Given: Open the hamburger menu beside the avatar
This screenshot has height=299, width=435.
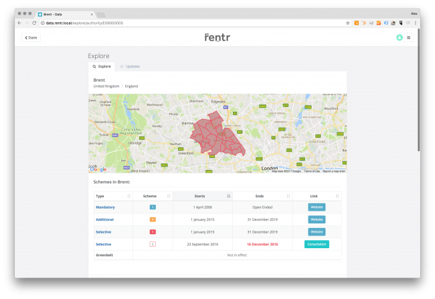Looking at the screenshot, I should pos(409,37).
